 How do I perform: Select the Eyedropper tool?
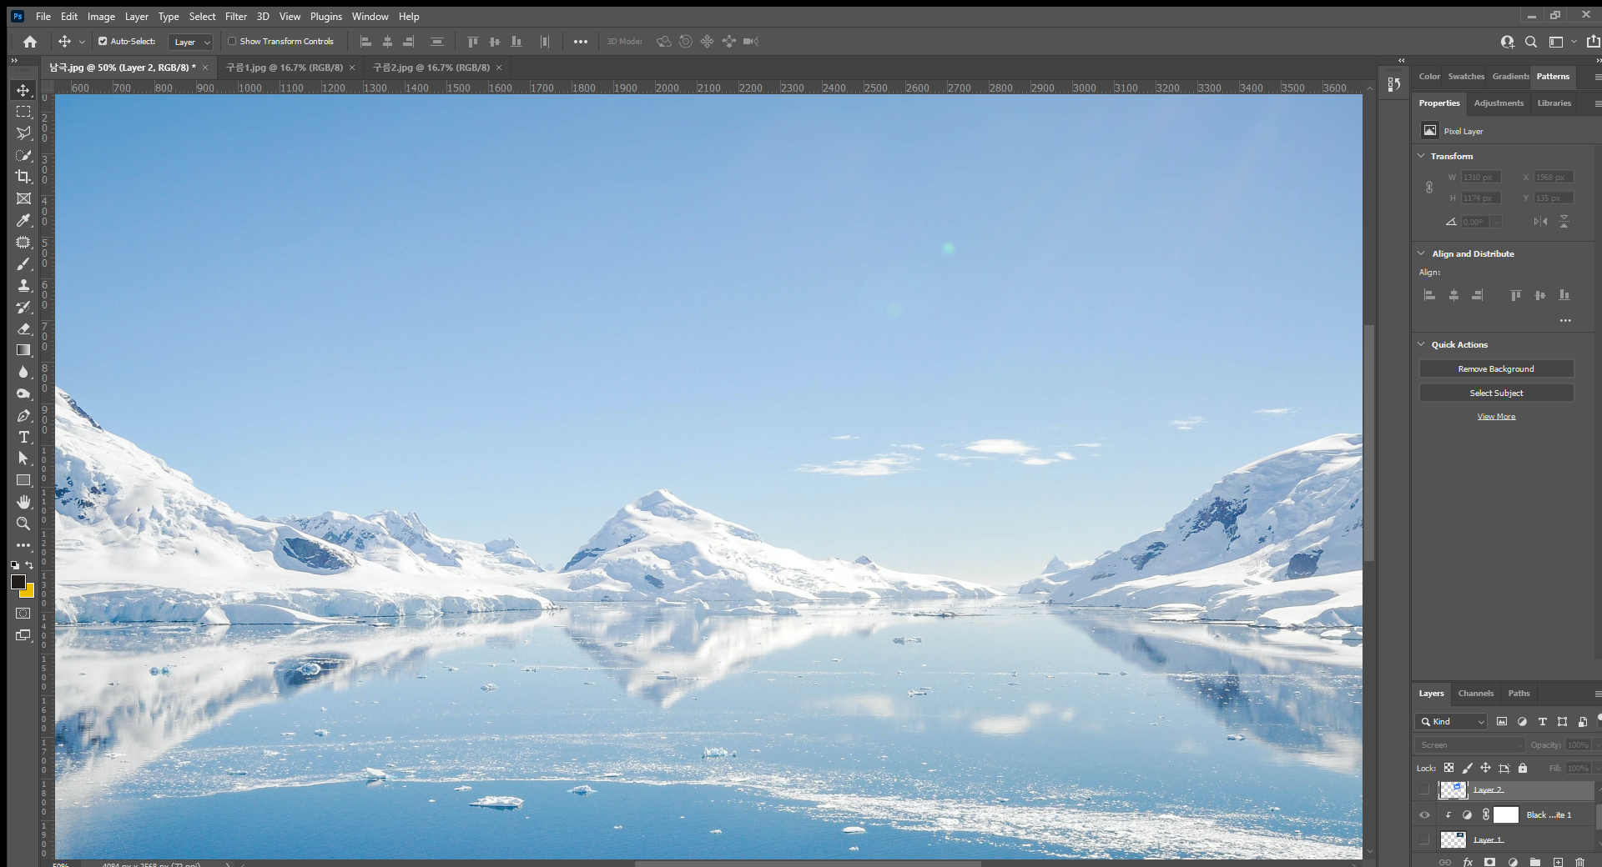pos(23,220)
